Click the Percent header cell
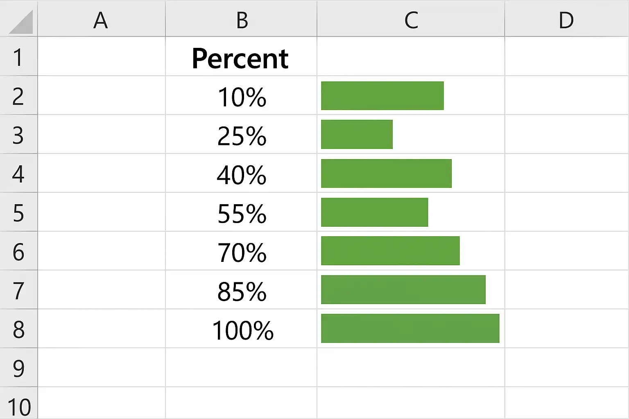This screenshot has width=629, height=419. pyautogui.click(x=241, y=56)
